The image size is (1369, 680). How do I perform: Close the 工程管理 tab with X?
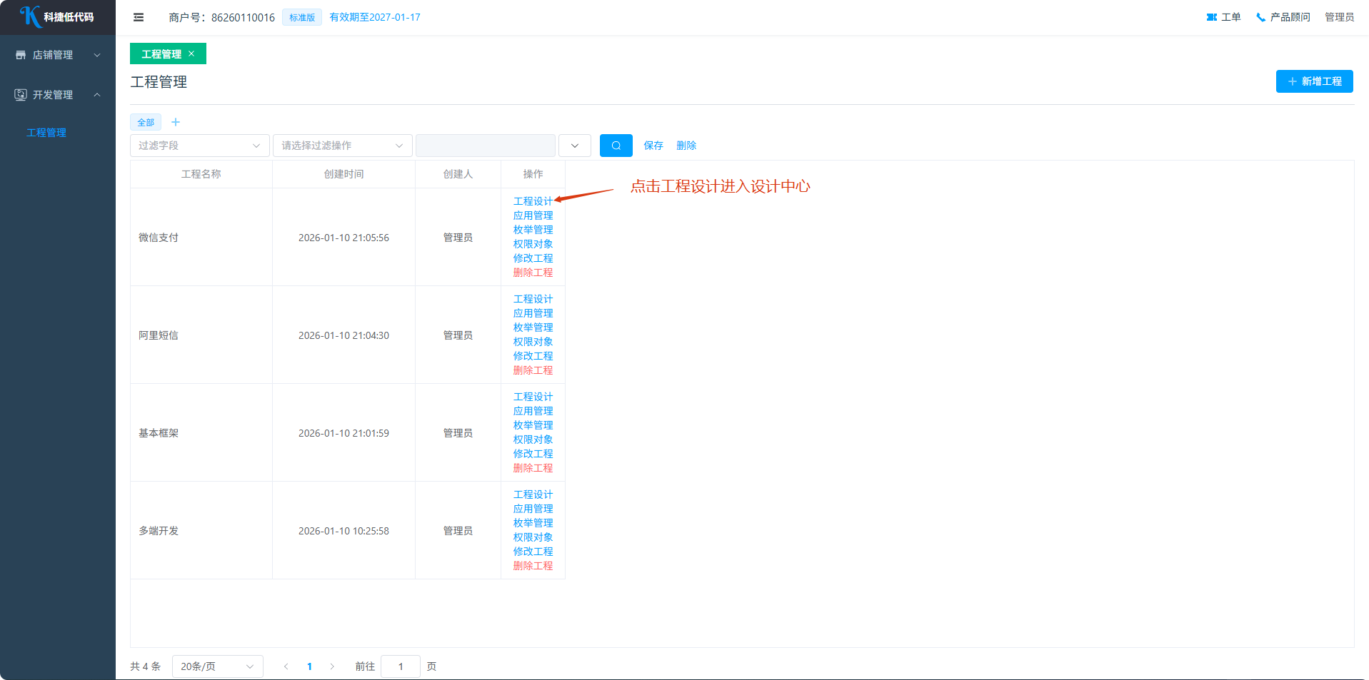[x=191, y=54]
